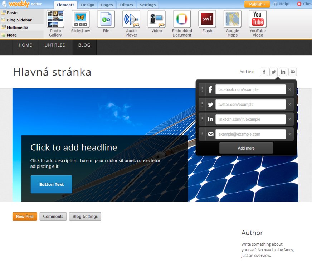
Task: Select the Google Maps element
Action: [x=232, y=19]
